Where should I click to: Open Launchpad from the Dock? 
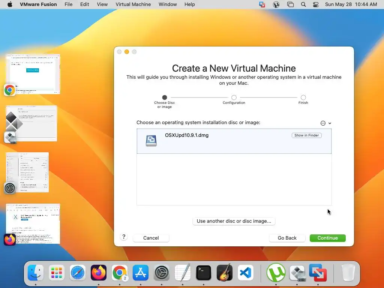tap(57, 273)
